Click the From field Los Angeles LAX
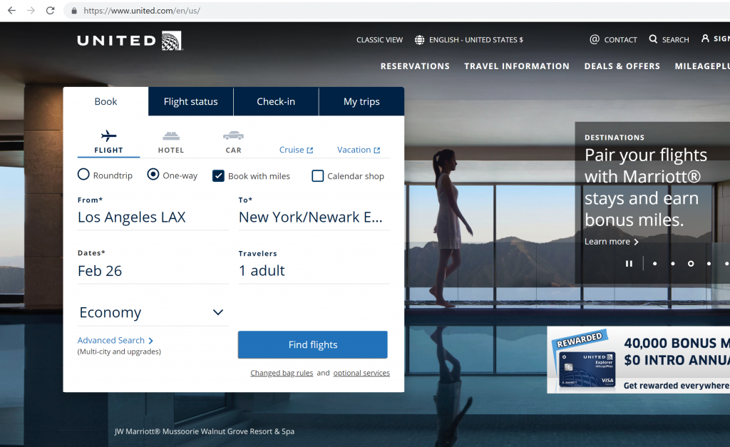Image resolution: width=730 pixels, height=447 pixels. pos(153,217)
